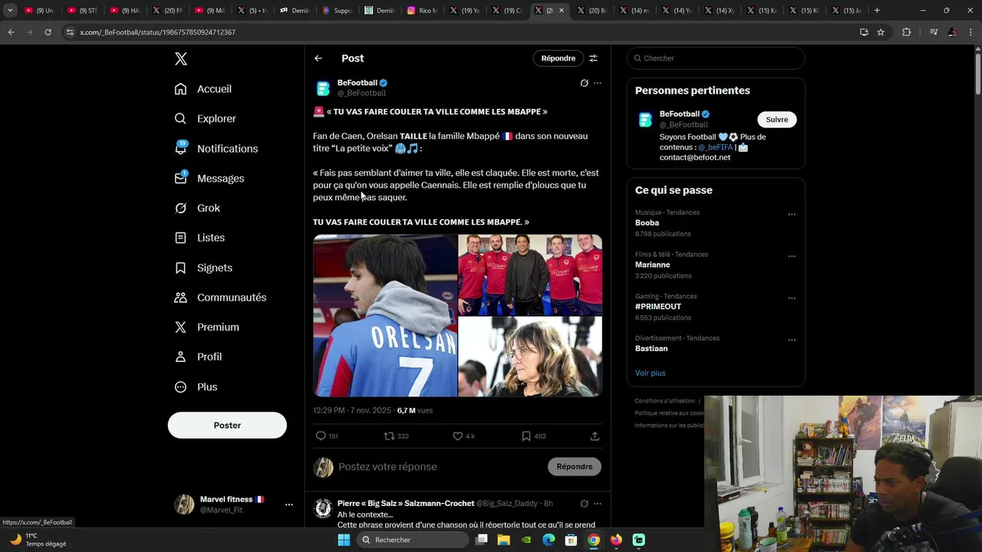Open File Explorer from taskbar
This screenshot has width=982, height=552.
[503, 540]
